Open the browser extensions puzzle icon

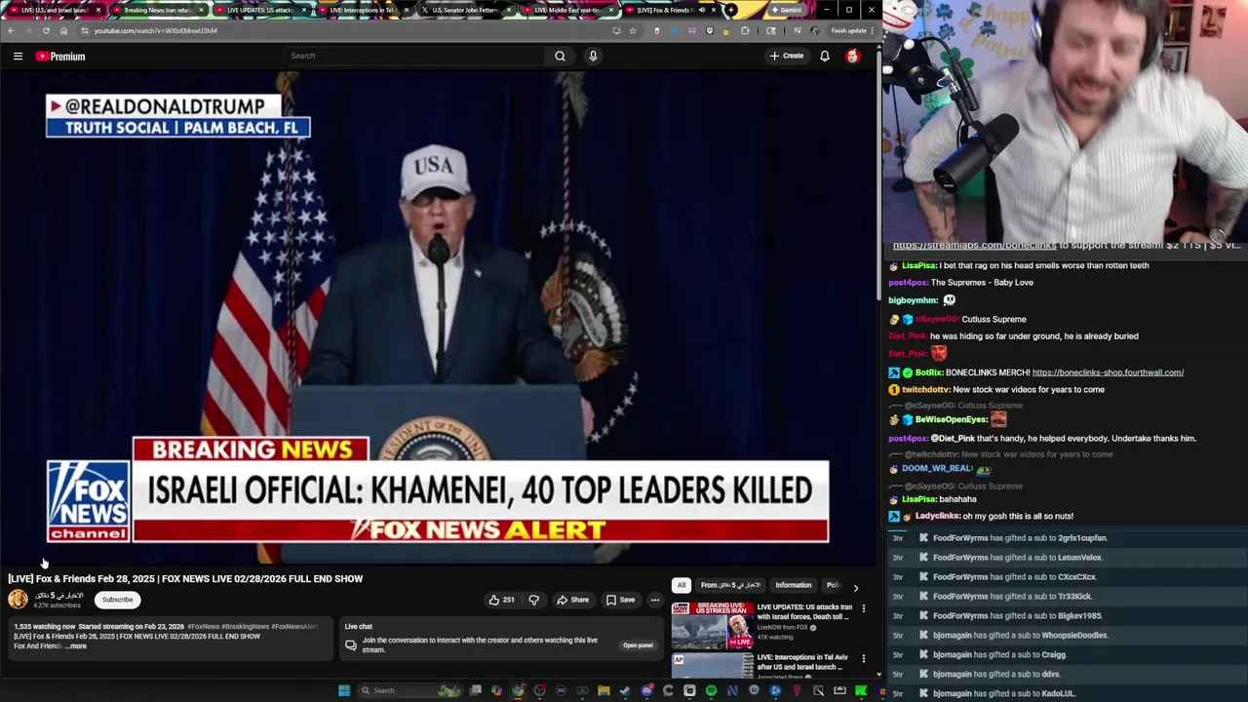(745, 30)
